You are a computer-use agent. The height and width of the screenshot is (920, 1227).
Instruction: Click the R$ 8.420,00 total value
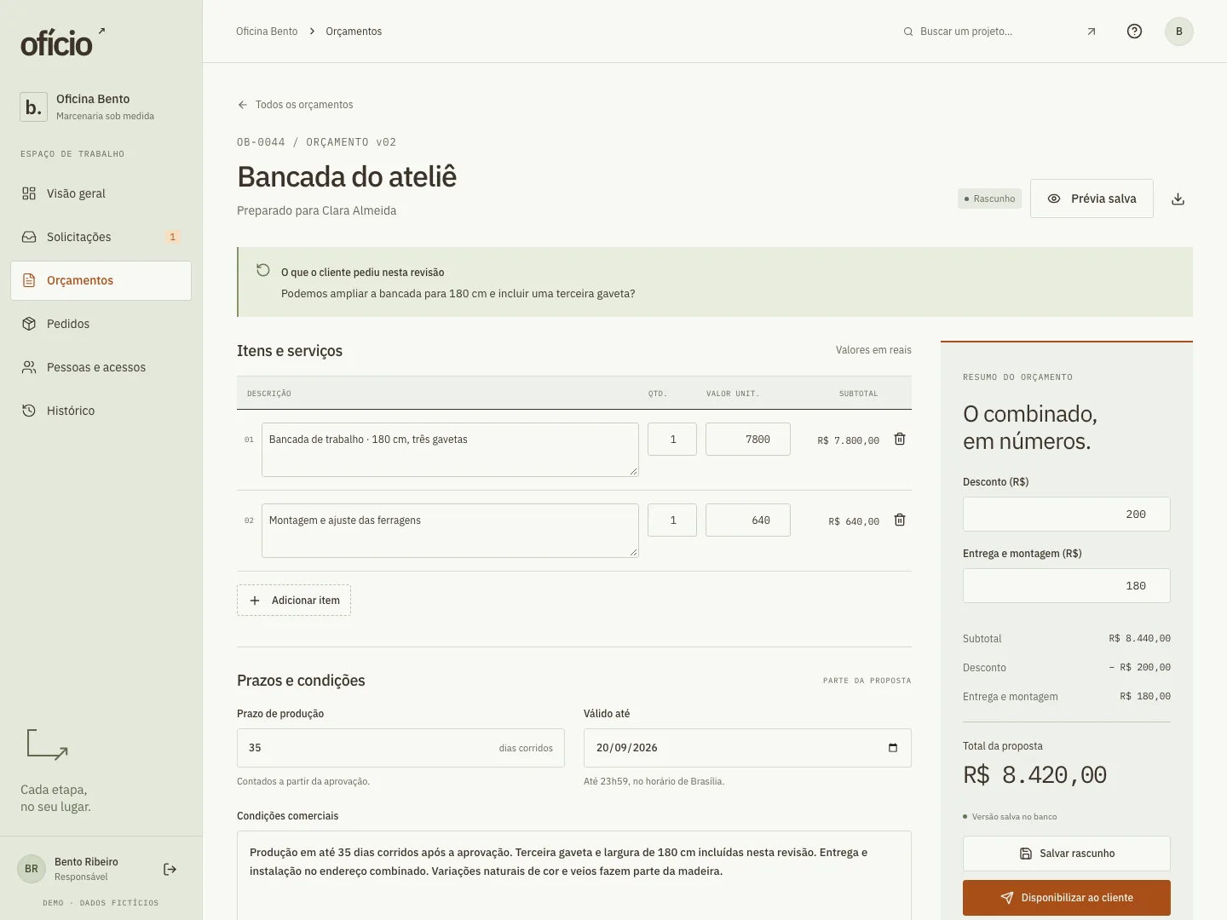(1034, 775)
